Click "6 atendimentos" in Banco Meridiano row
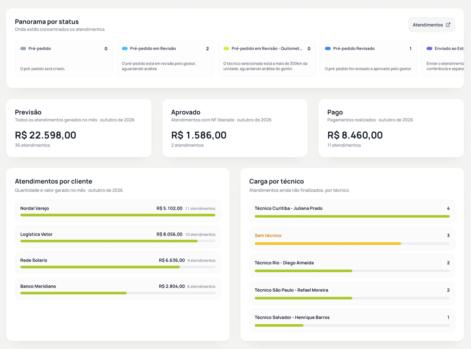Image resolution: width=471 pixels, height=349 pixels. pos(201,287)
